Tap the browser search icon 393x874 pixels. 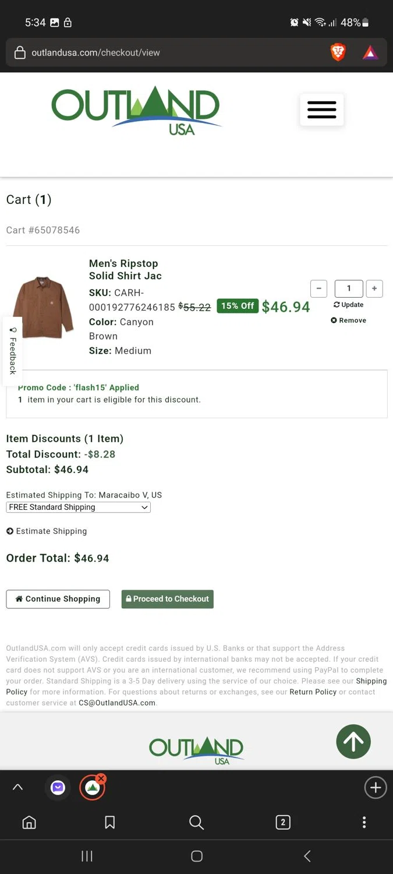197,822
